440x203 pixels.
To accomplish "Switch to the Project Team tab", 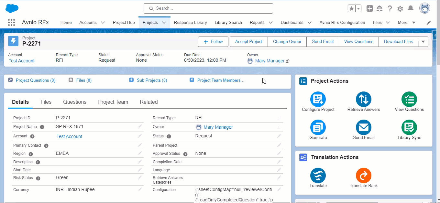I will (x=113, y=102).
